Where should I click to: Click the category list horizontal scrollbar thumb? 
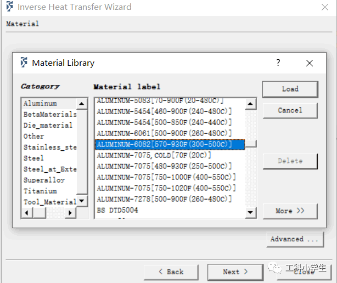40,213
